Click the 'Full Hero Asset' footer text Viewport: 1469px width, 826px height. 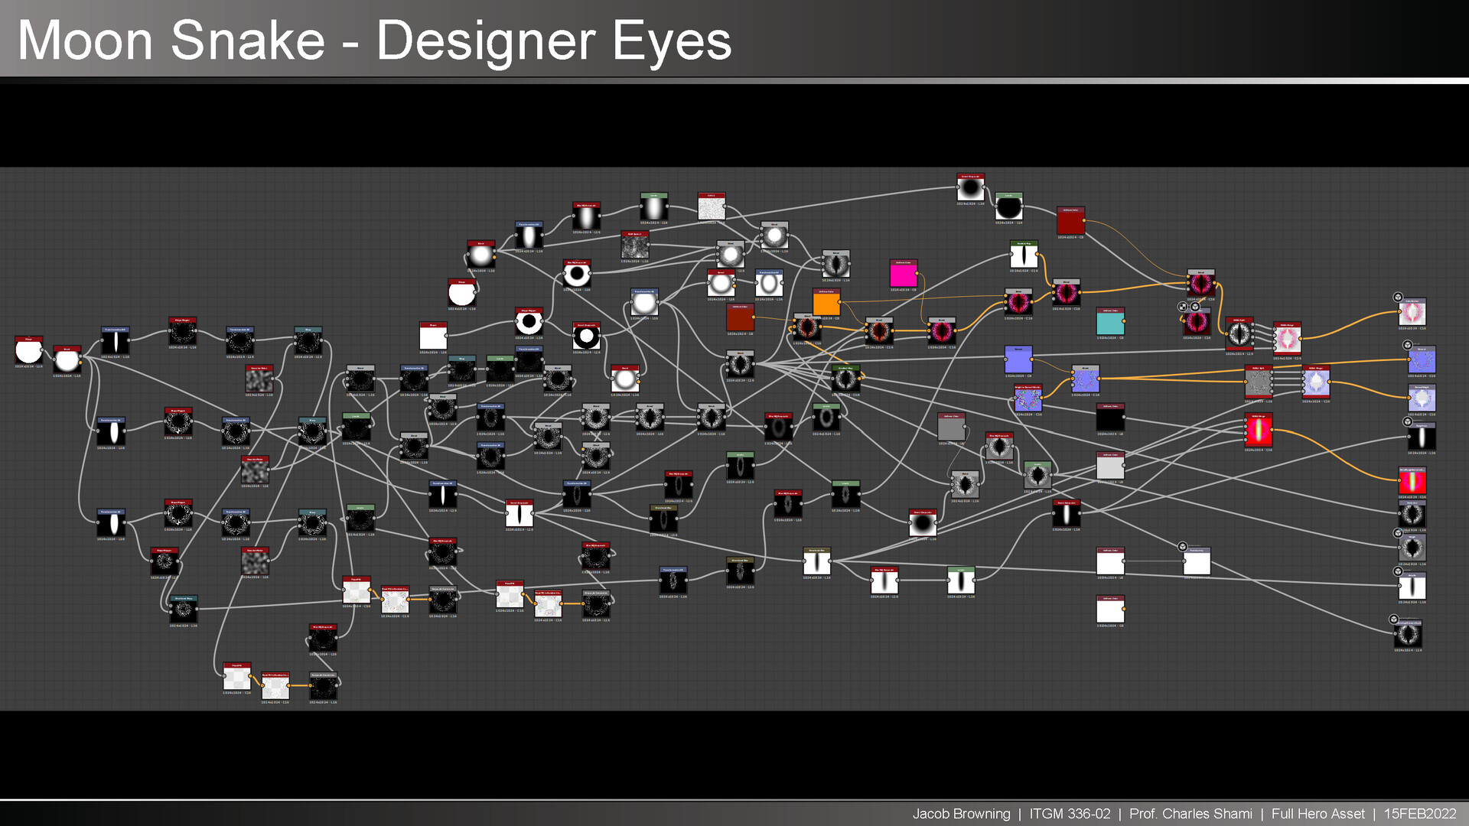coord(1318,814)
